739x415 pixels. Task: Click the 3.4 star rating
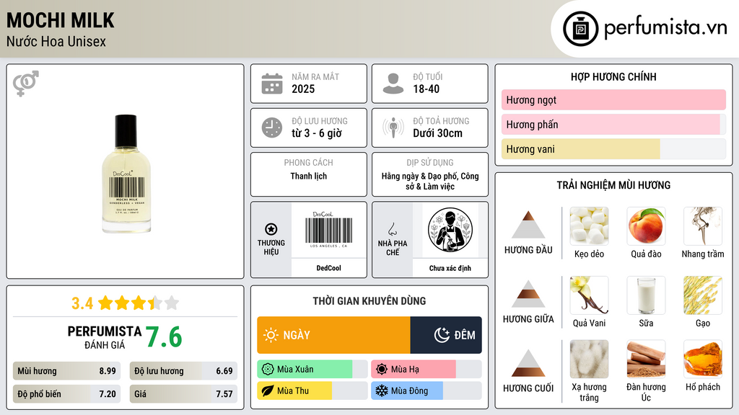click(125, 303)
